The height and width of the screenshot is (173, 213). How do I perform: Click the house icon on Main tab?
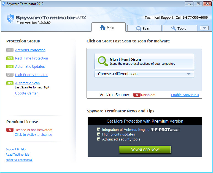tap(103, 28)
